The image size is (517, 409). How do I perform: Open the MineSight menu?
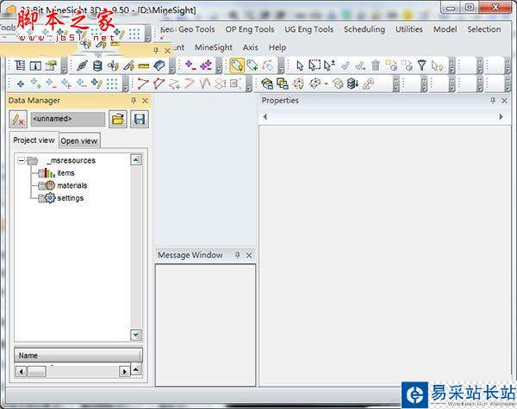coord(214,47)
